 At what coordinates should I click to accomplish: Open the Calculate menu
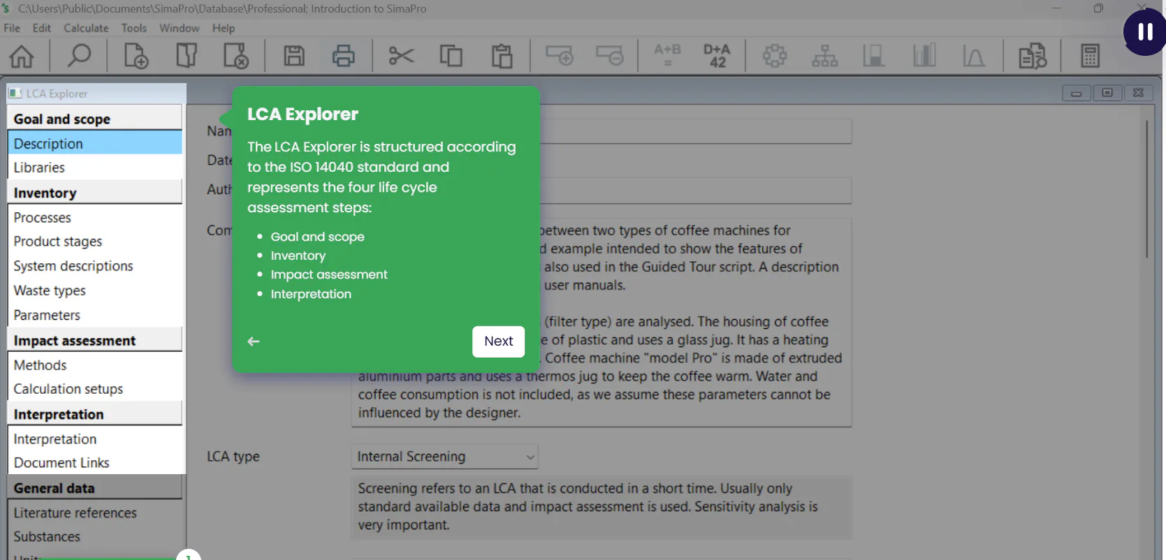[86, 28]
